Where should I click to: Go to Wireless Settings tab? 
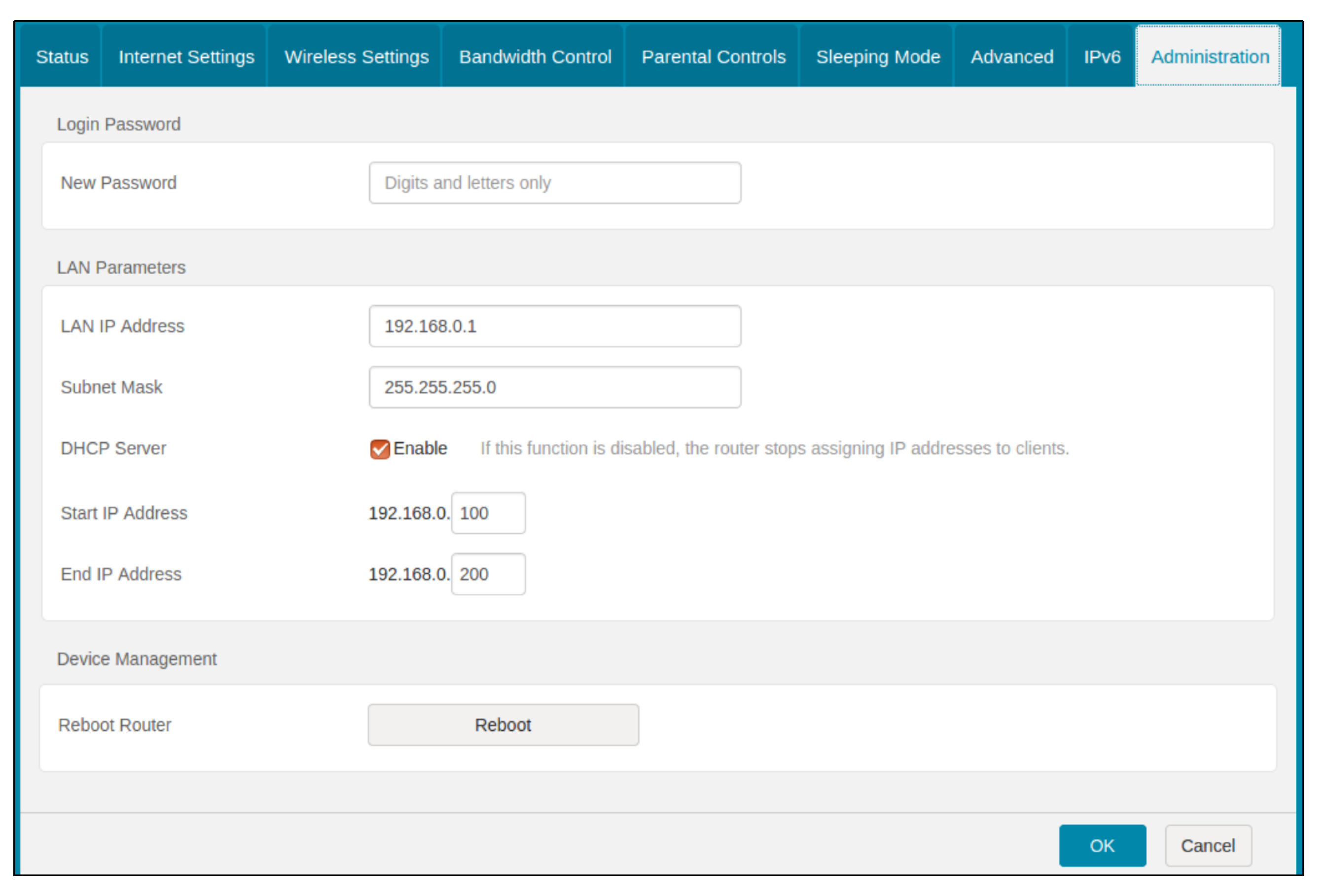(356, 57)
